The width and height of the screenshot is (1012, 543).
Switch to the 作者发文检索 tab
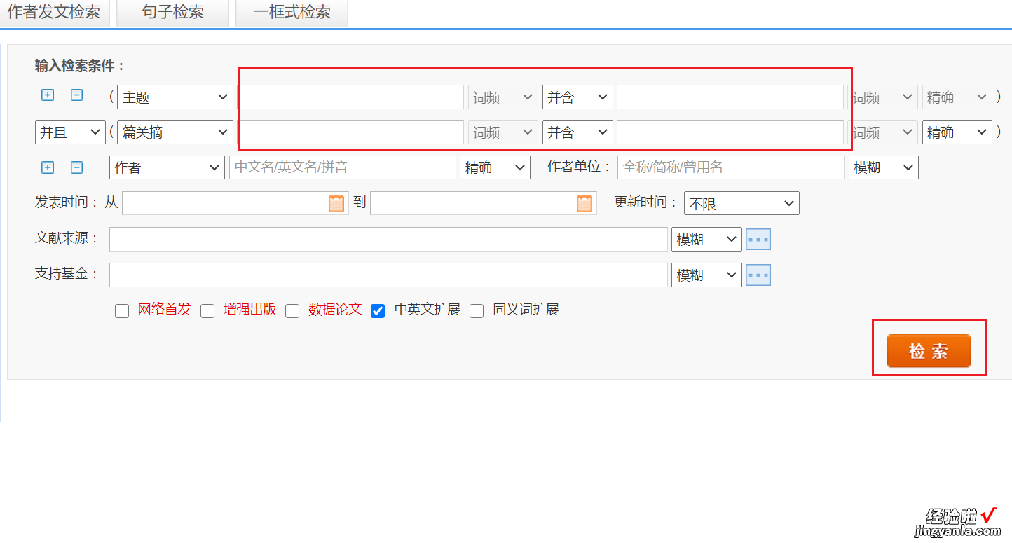54,13
